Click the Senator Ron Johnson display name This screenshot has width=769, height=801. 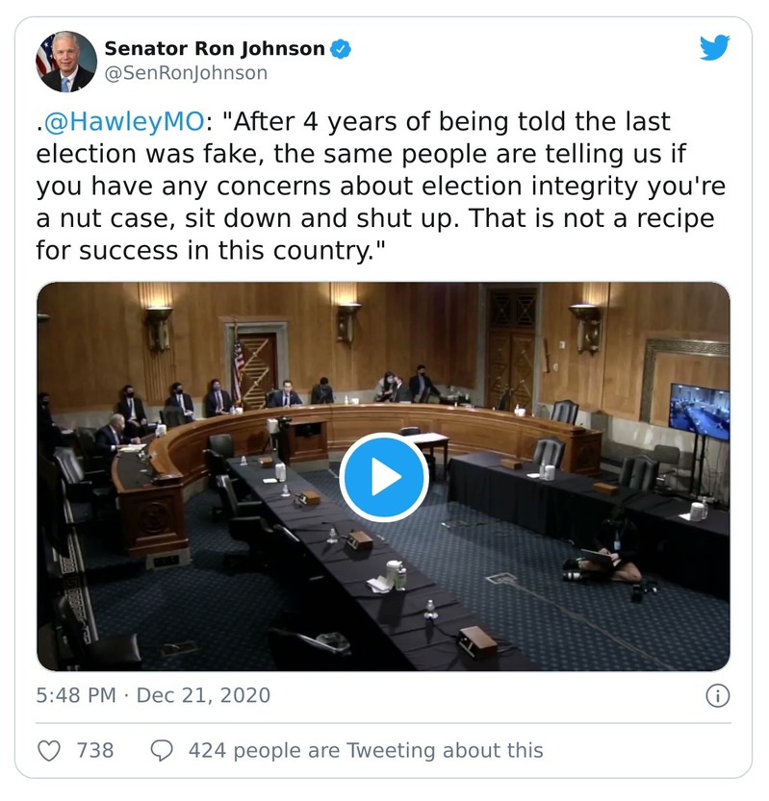pyautogui.click(x=214, y=49)
